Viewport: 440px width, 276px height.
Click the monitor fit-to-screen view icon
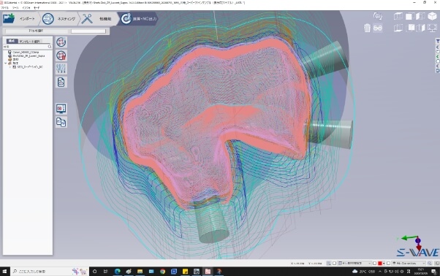(432, 28)
